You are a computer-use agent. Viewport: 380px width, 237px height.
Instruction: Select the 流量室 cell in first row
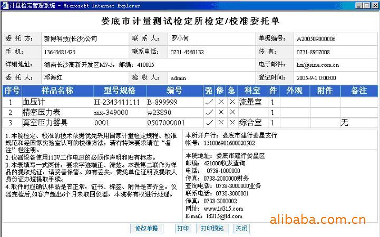click(x=250, y=102)
